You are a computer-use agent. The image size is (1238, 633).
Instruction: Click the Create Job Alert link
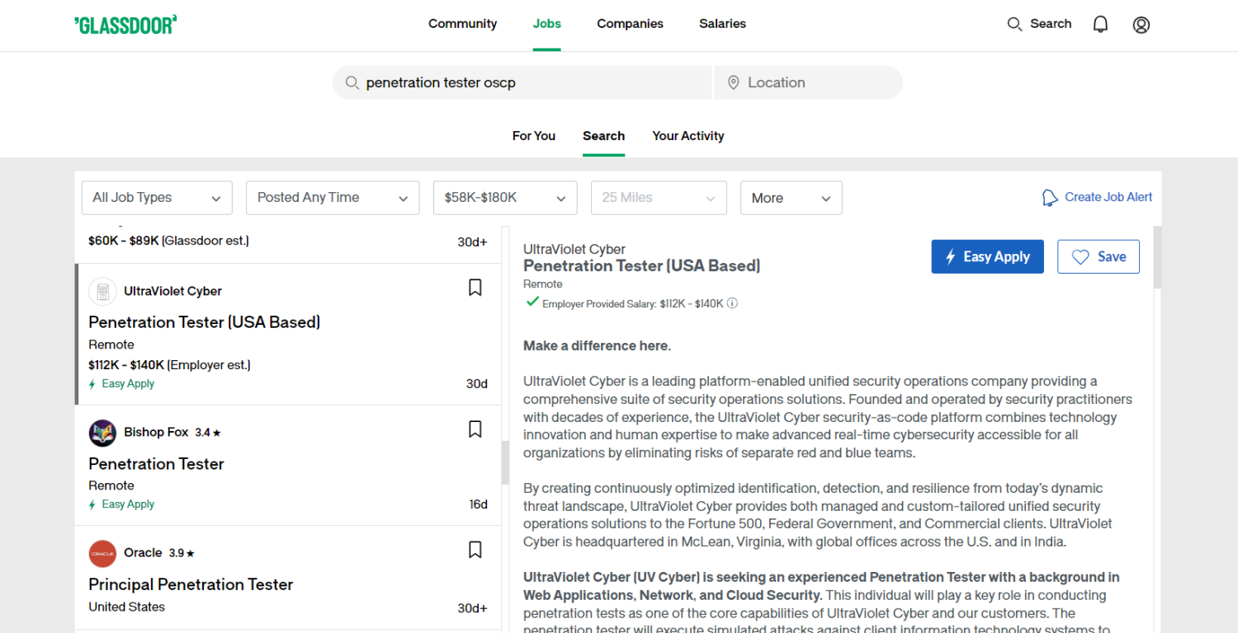[x=1108, y=197]
